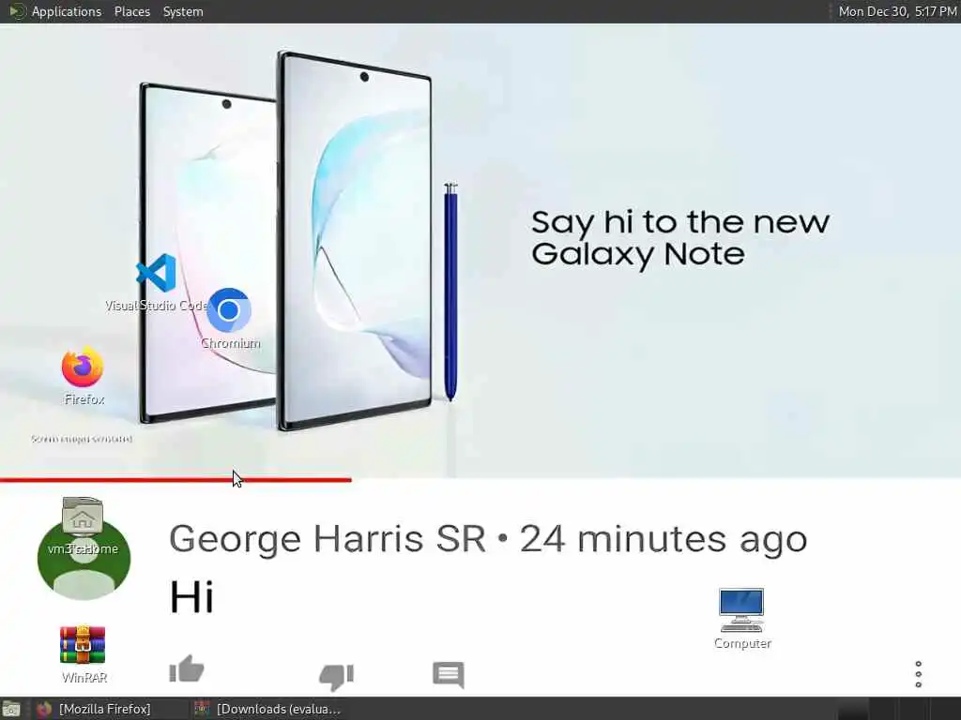This screenshot has height=720, width=961.
Task: Open the System menu
Action: (183, 11)
